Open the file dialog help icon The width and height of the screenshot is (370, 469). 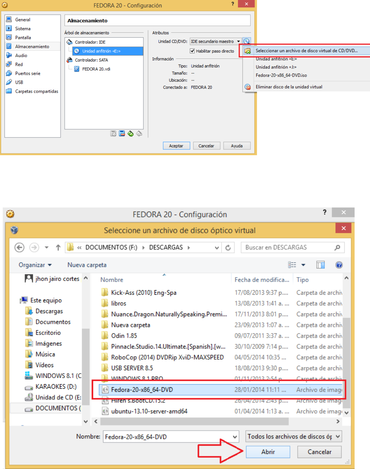[339, 265]
